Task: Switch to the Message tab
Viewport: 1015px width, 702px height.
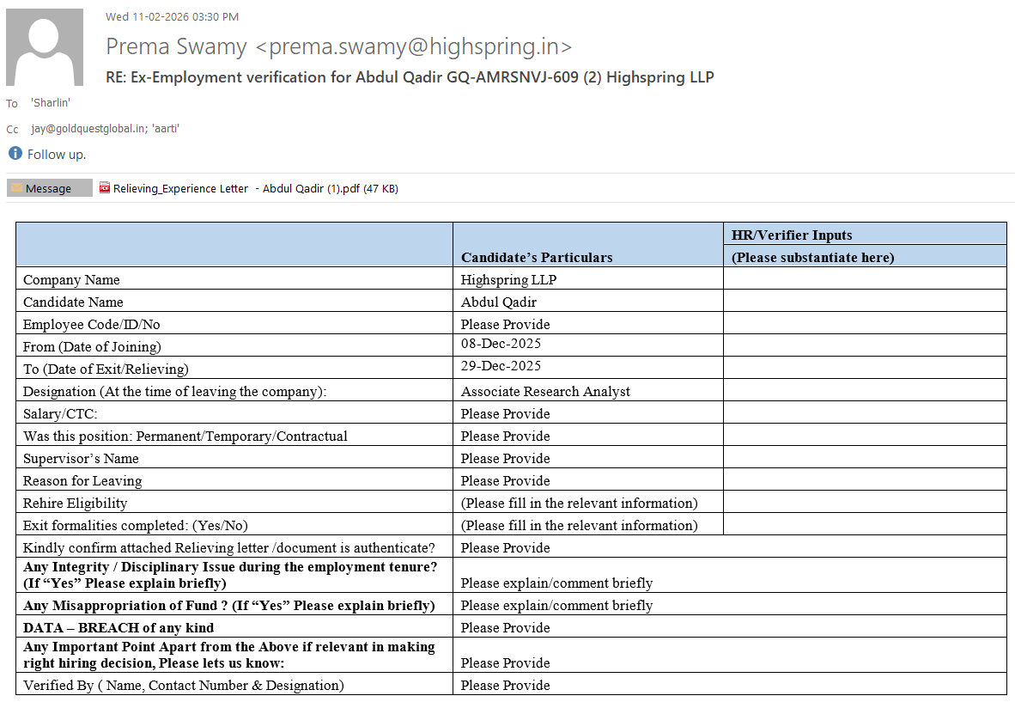Action: [x=49, y=188]
